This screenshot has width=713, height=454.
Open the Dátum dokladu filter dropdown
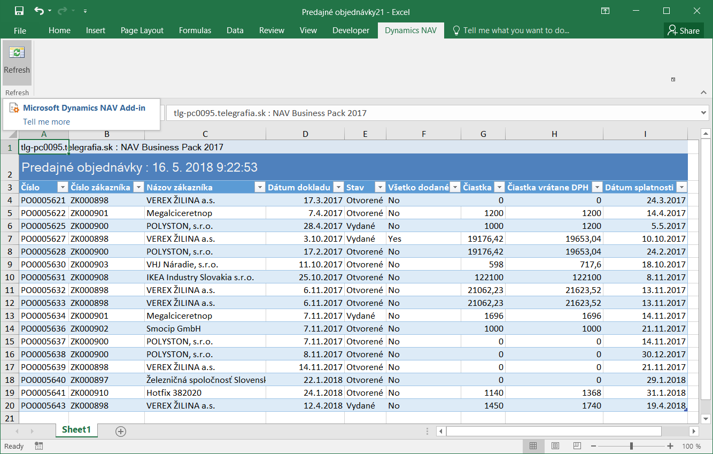click(338, 187)
